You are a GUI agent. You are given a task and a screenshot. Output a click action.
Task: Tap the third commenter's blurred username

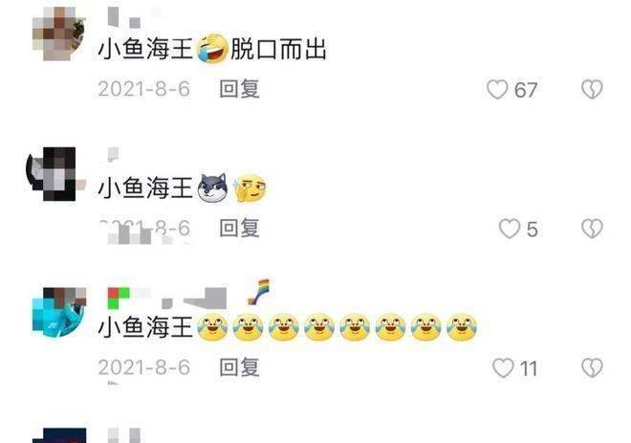(x=167, y=298)
